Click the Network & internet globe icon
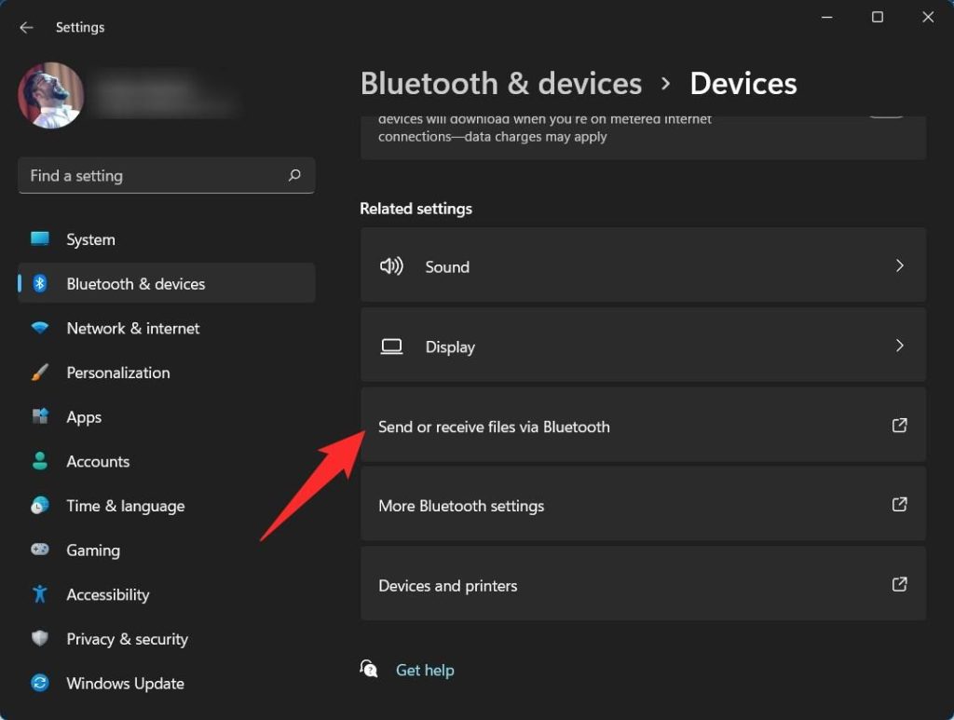The height and width of the screenshot is (720, 954). 41,328
